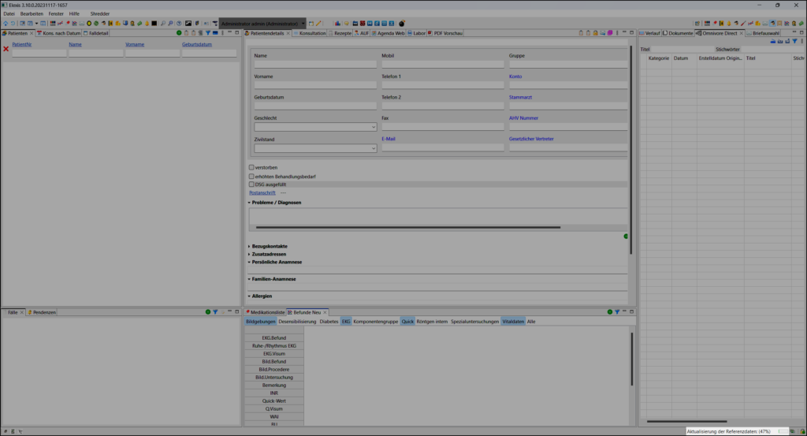Click green add icon in Fälle panel
Image resolution: width=807 pixels, height=436 pixels.
coord(207,312)
